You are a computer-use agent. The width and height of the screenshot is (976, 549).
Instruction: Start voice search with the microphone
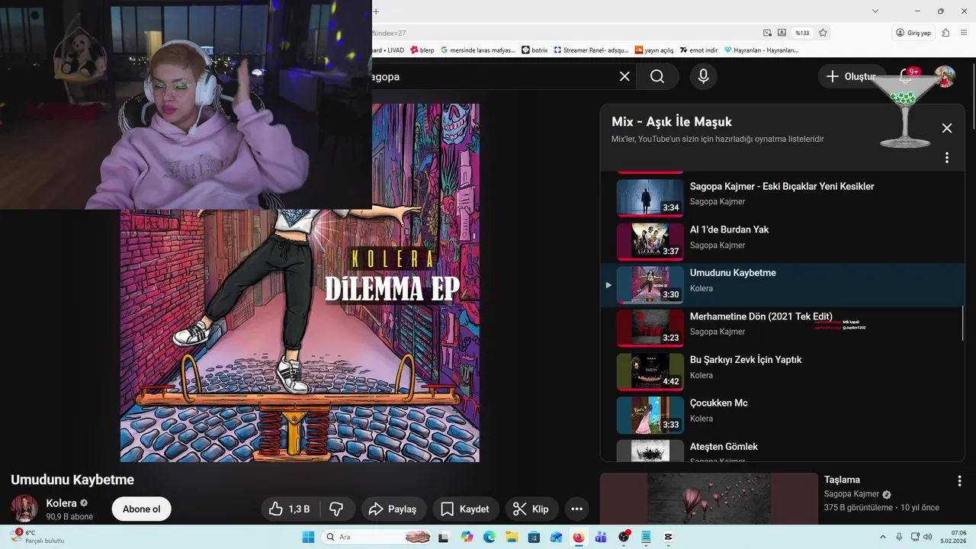[703, 76]
